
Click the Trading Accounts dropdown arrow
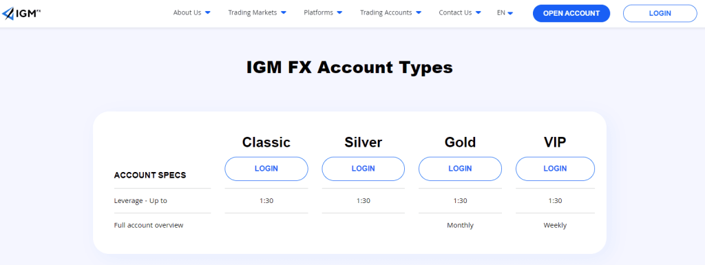(x=419, y=13)
